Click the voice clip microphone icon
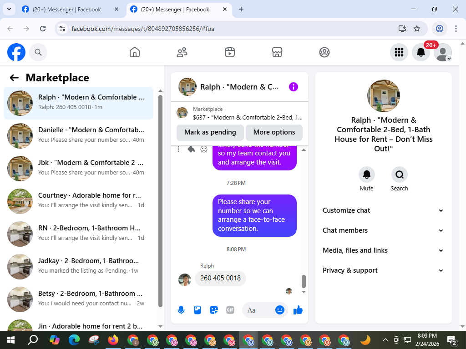Image resolution: width=466 pixels, height=349 pixels. coord(181,310)
